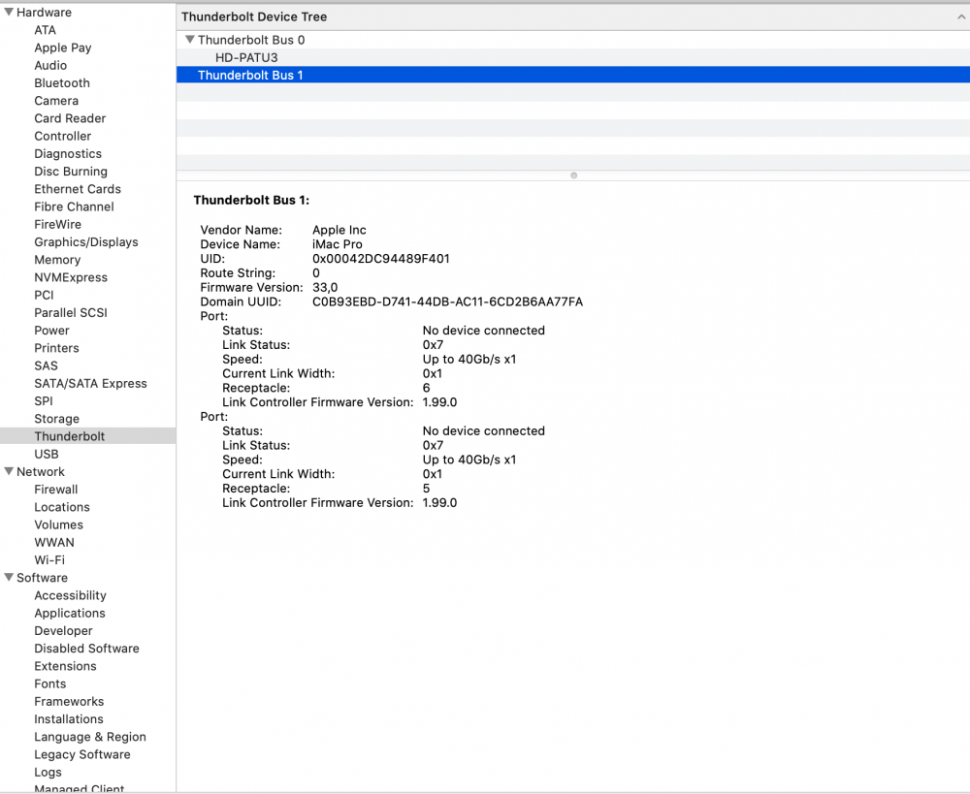Collapse the Hardware section triangle

(x=9, y=12)
